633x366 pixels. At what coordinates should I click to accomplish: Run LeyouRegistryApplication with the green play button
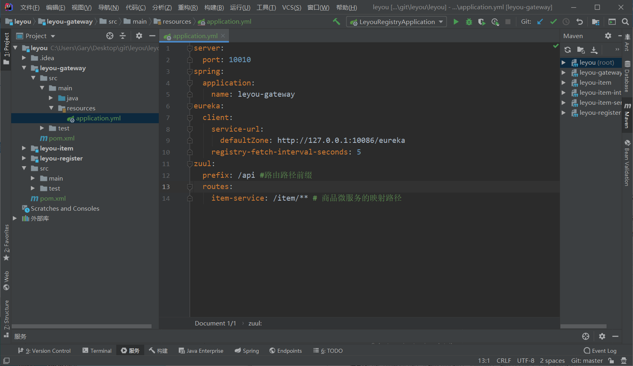456,22
